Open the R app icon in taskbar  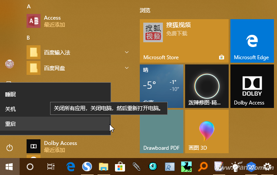(x=170, y=167)
